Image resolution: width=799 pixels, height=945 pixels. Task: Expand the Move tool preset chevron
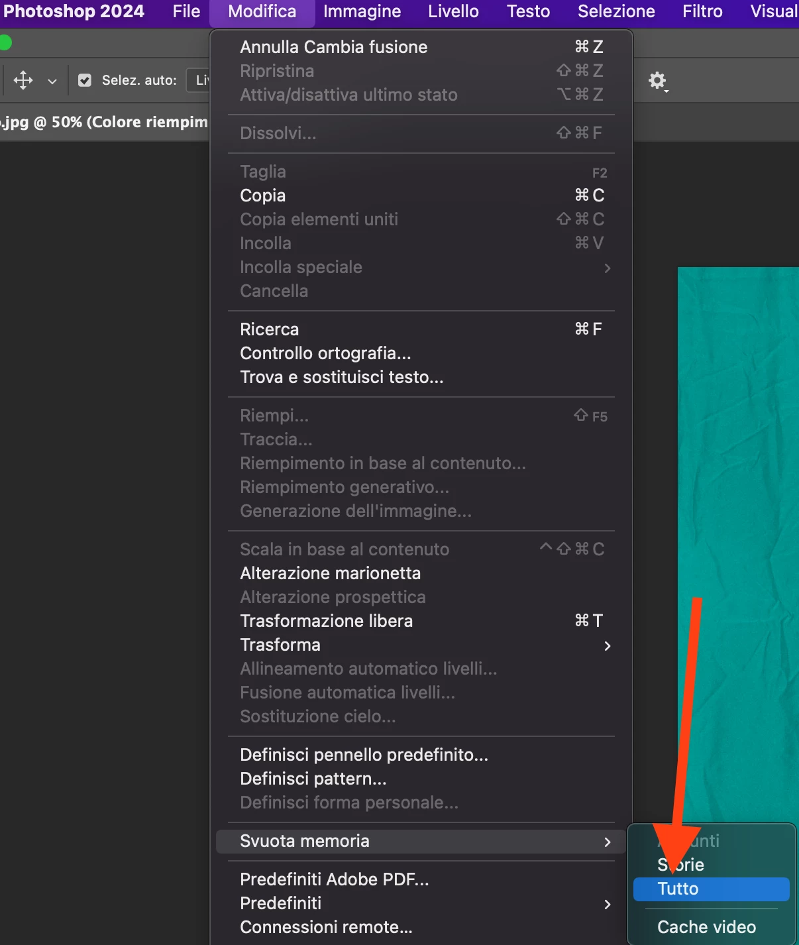pyautogui.click(x=52, y=81)
